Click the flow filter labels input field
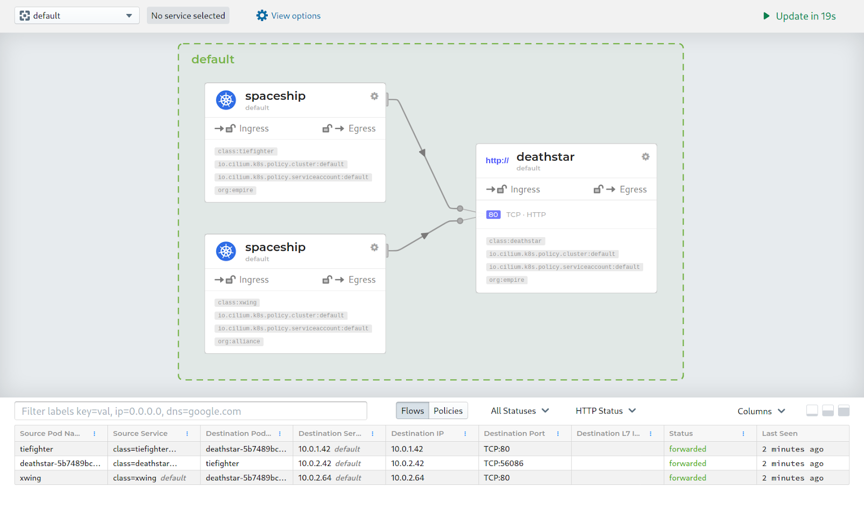Viewport: 864px width, 506px height. (x=191, y=411)
